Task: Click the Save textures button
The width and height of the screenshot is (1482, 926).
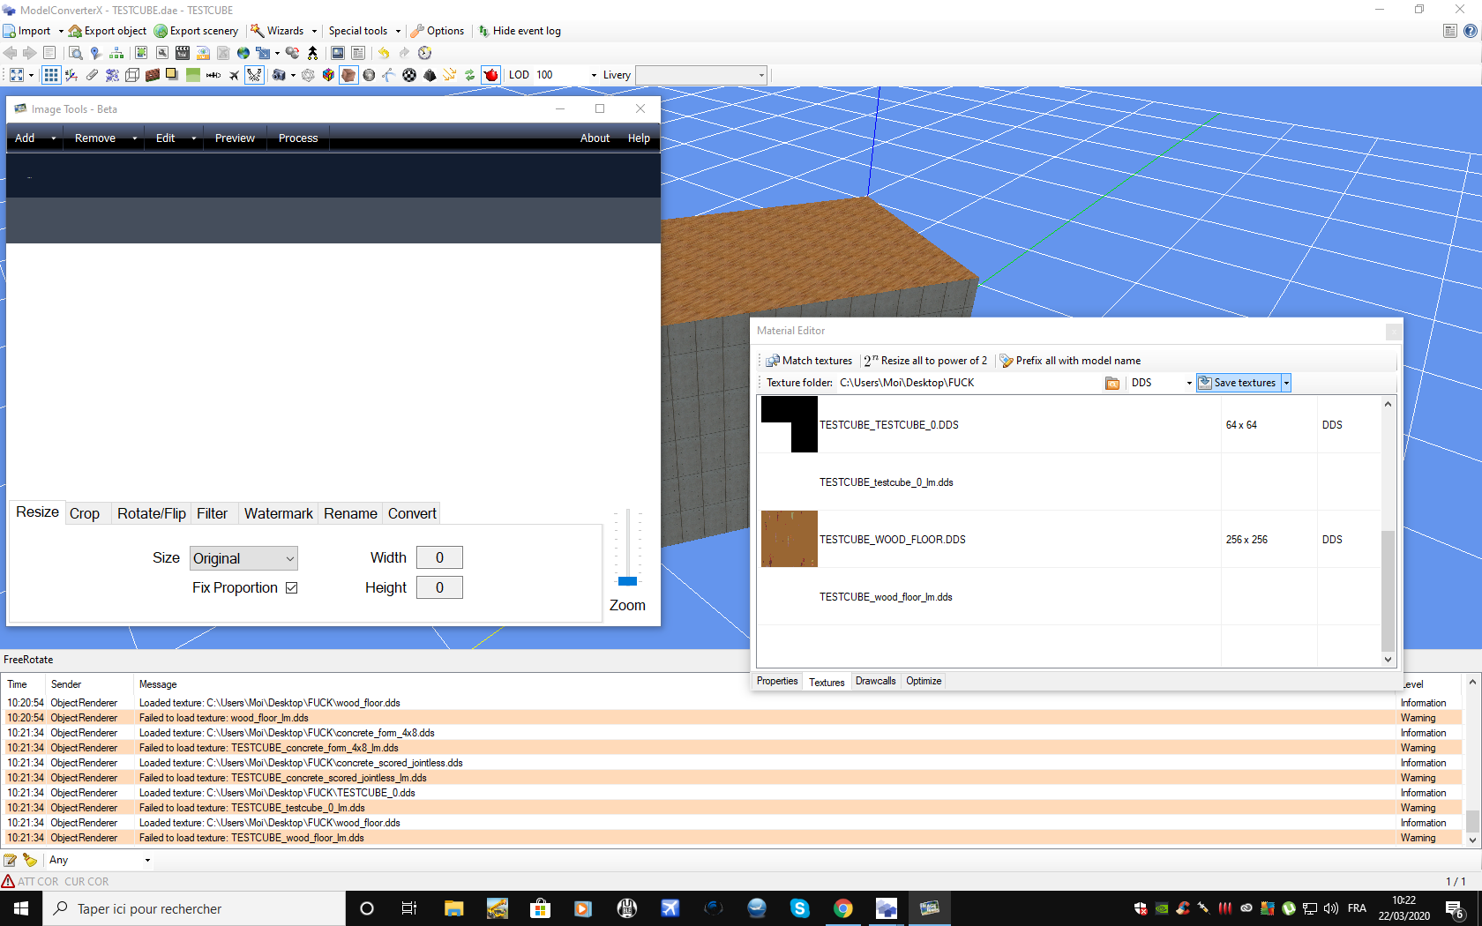Action: [x=1239, y=383]
